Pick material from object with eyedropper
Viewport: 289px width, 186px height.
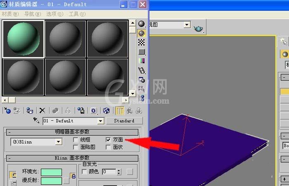36,121
